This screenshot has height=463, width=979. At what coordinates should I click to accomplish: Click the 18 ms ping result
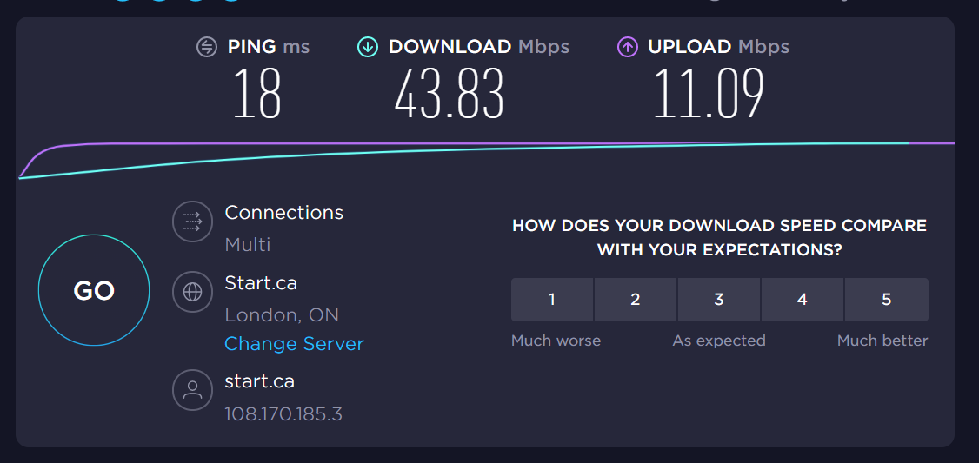click(256, 94)
